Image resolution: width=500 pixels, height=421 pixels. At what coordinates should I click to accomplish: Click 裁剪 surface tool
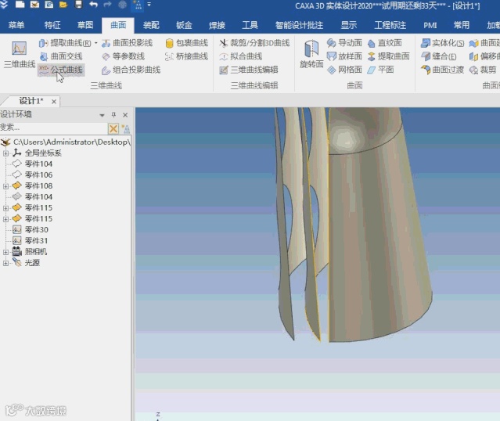click(x=483, y=70)
